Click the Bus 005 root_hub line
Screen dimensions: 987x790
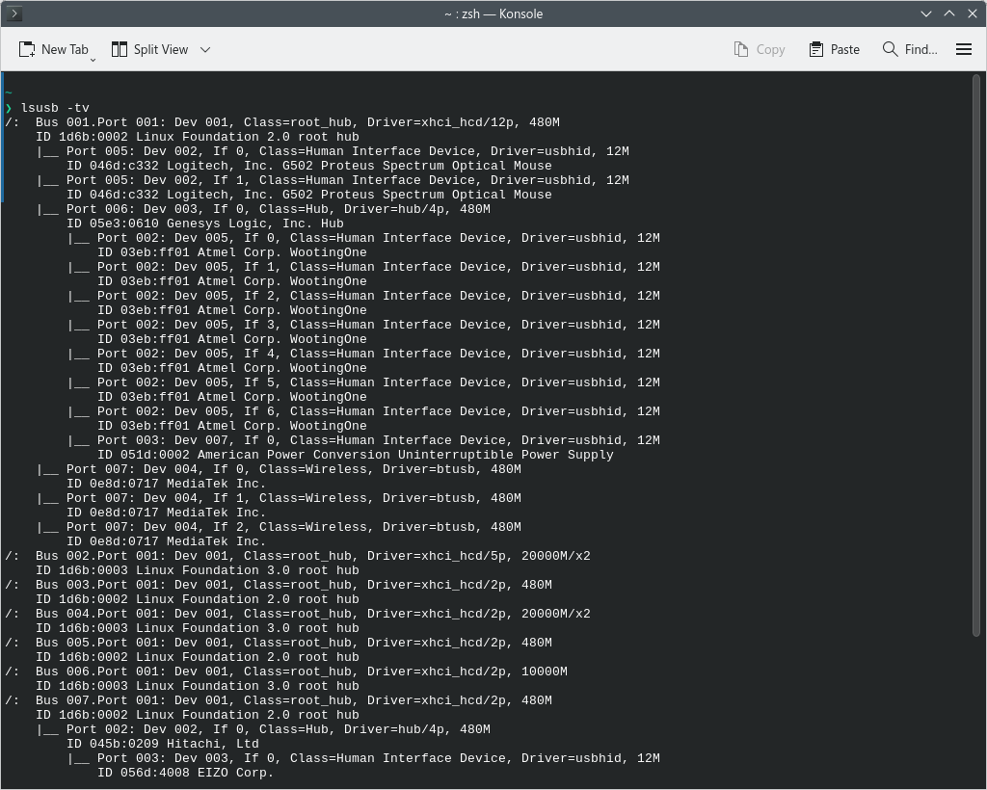pos(279,643)
